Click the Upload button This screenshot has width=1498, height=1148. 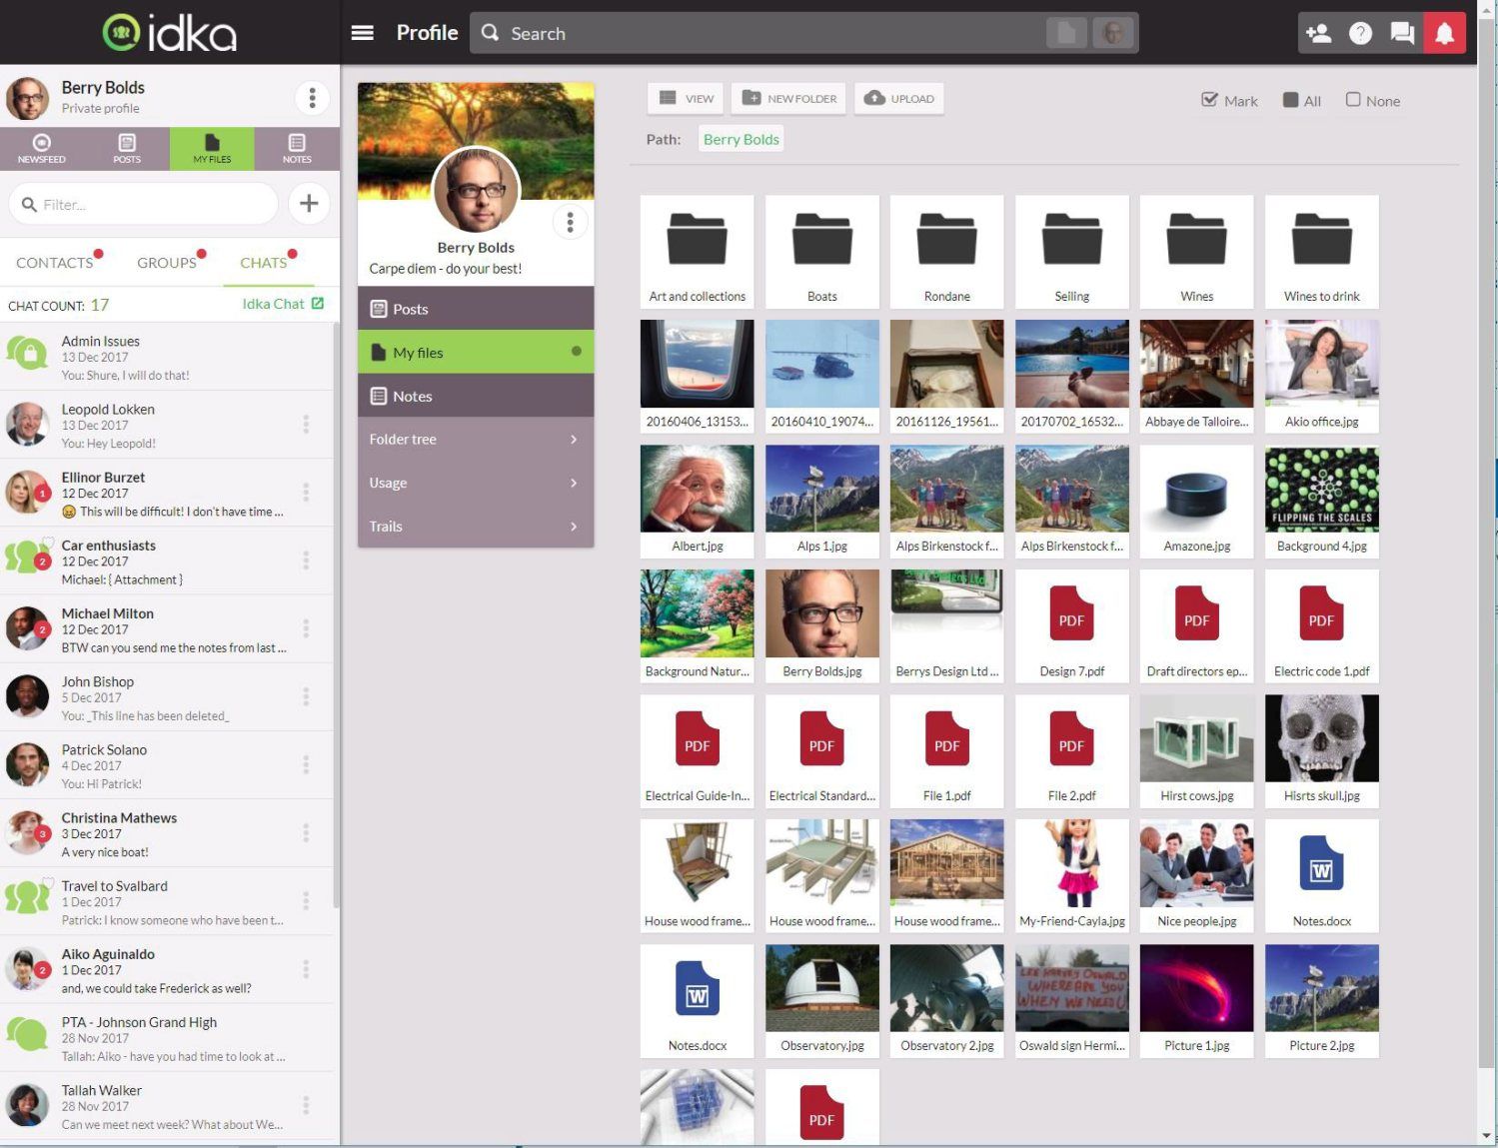[x=899, y=98]
